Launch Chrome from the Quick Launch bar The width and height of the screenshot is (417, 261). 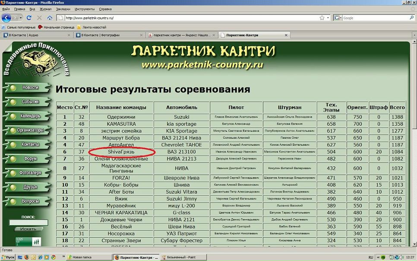coord(54,257)
